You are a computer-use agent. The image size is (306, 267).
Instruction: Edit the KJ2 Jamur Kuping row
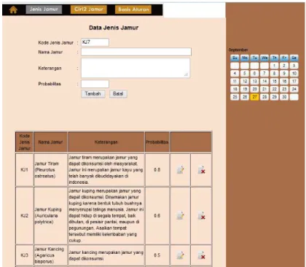point(181,215)
